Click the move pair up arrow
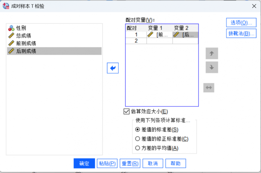This screenshot has height=173, width=261. pos(212,54)
